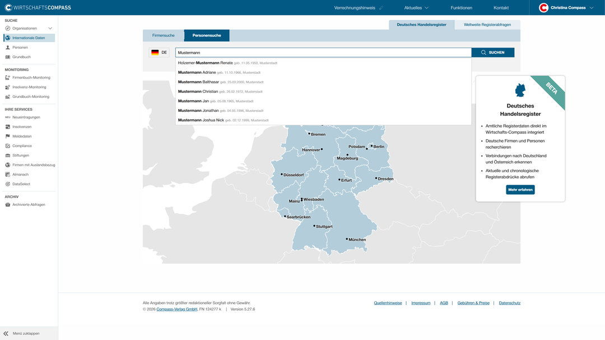Click the SUCHEN search button
Screen dimensions: 605x340
point(493,53)
